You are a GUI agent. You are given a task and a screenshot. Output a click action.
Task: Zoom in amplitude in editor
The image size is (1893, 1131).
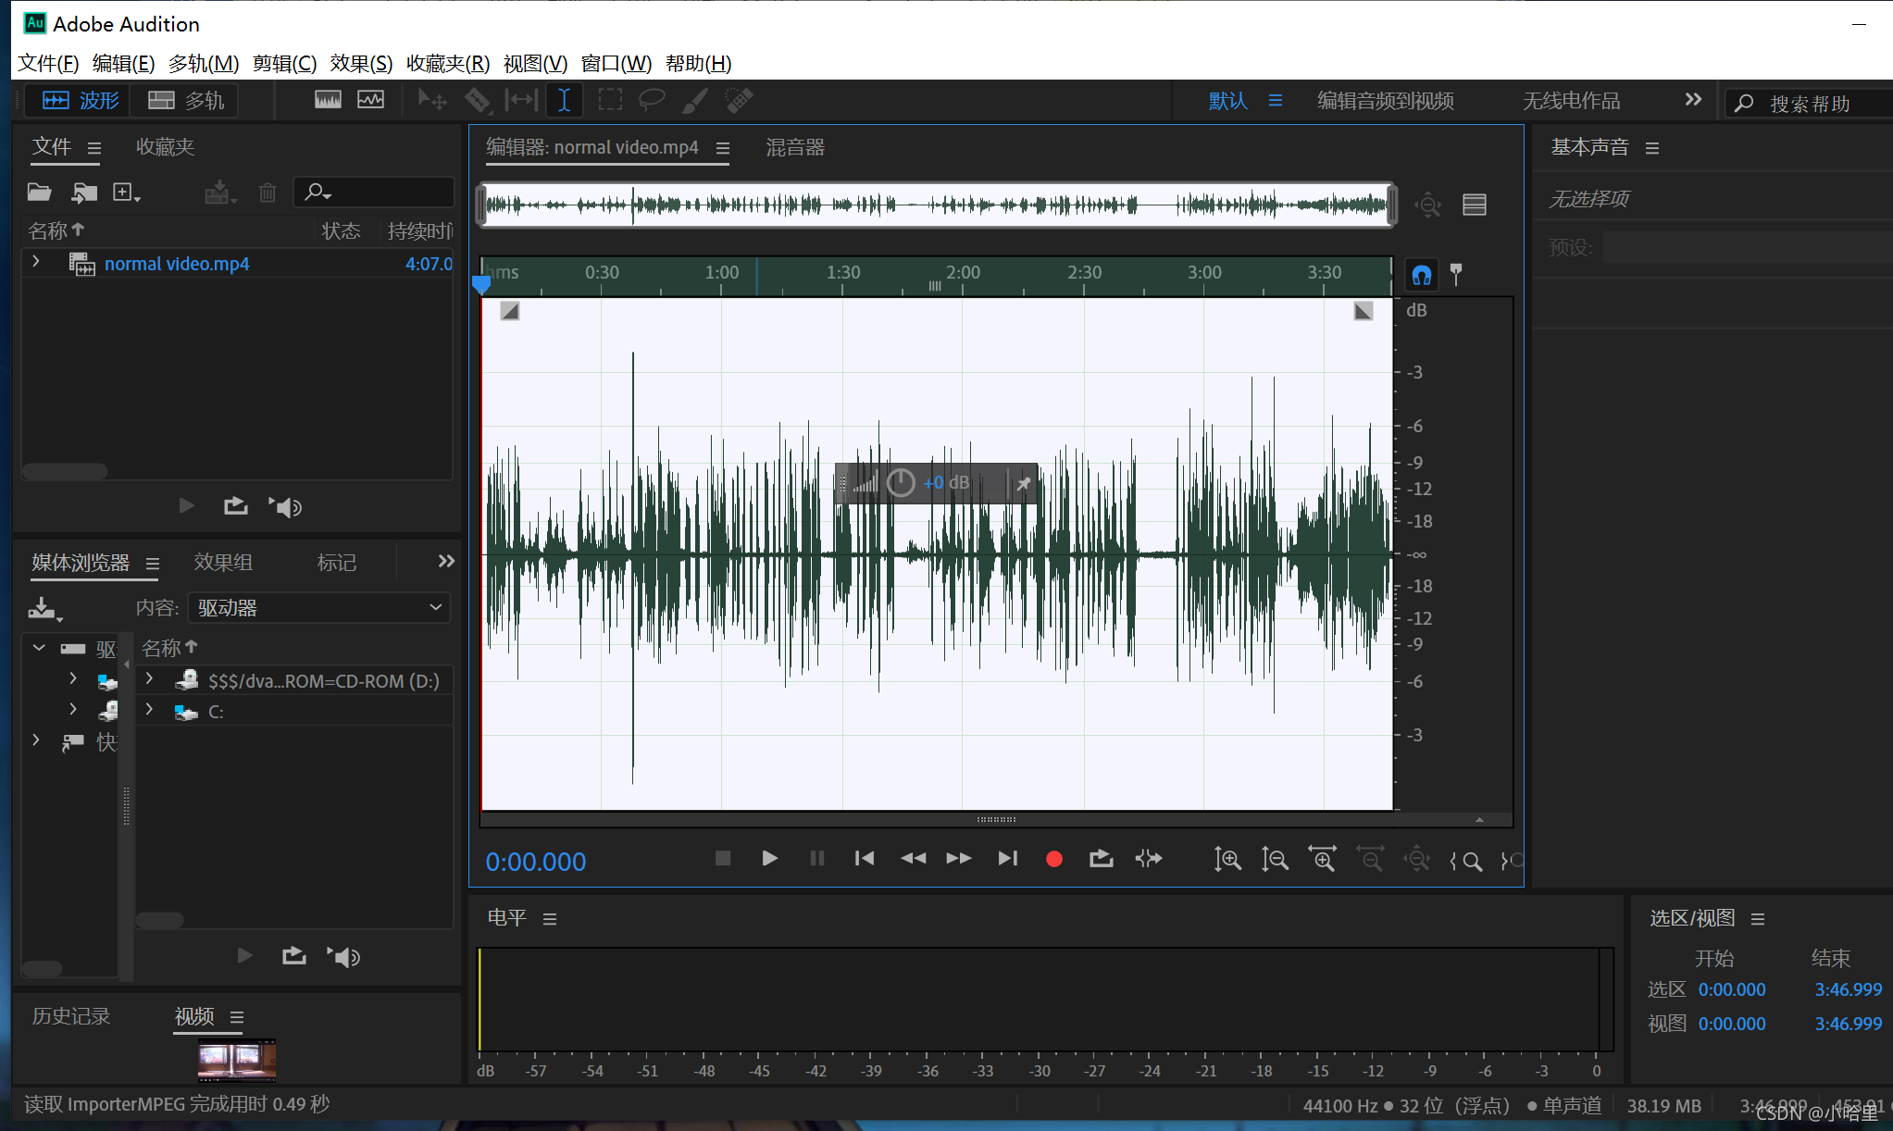coord(1227,860)
